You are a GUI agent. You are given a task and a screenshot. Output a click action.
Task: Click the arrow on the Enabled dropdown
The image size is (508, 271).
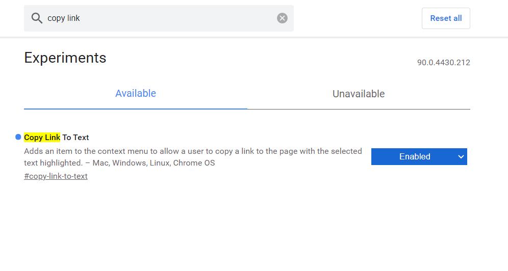(461, 157)
